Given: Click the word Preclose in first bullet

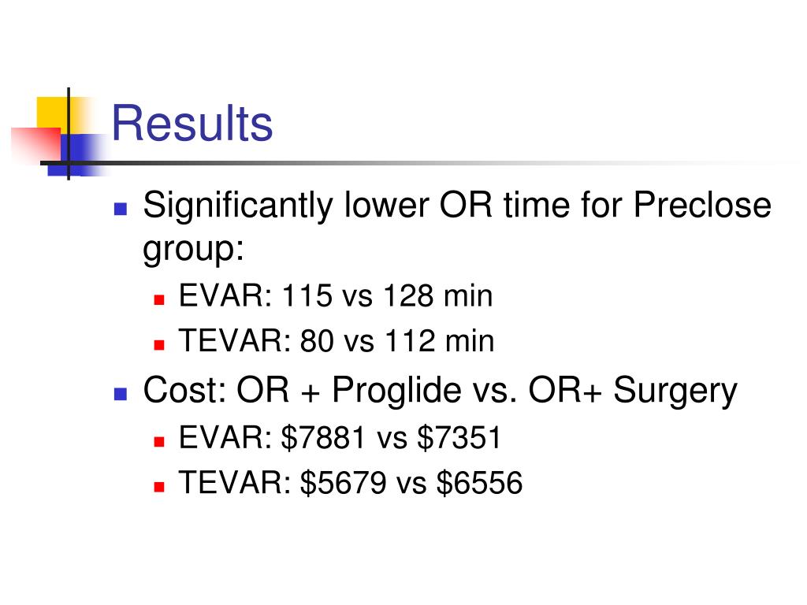Looking at the screenshot, I should coord(702,205).
